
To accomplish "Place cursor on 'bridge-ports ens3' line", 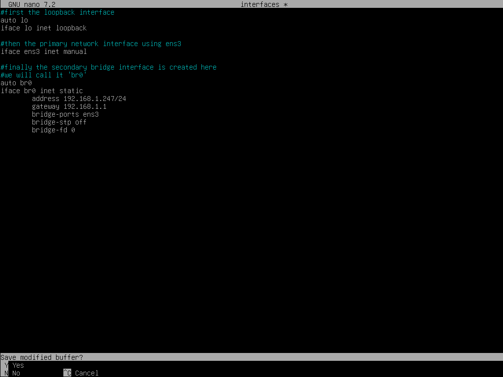I will 65,114.
